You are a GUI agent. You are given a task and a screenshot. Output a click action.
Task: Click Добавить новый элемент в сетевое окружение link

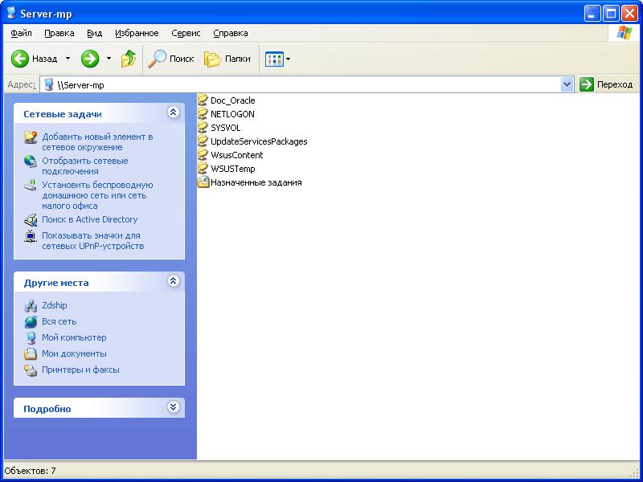(97, 142)
